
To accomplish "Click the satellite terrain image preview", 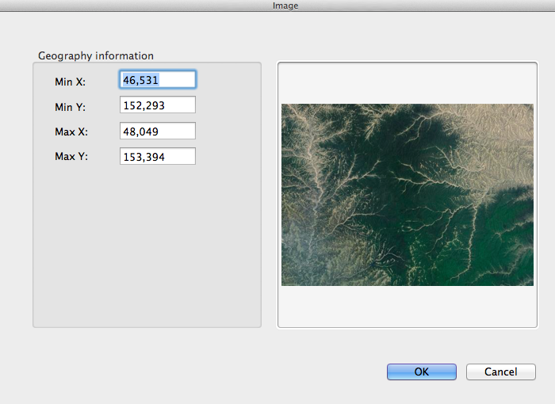I will tap(408, 195).
